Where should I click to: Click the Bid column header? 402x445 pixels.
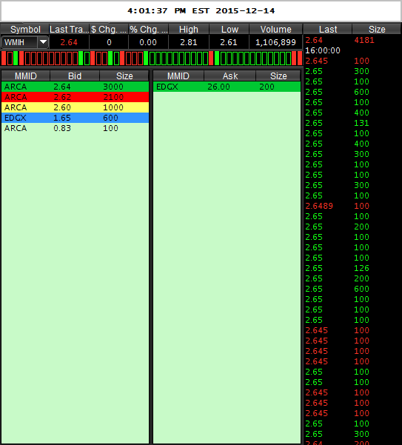(x=75, y=76)
